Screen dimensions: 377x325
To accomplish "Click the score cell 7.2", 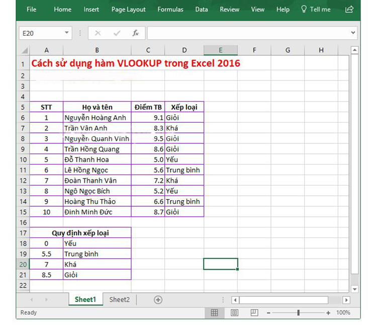I will pyautogui.click(x=148, y=181).
